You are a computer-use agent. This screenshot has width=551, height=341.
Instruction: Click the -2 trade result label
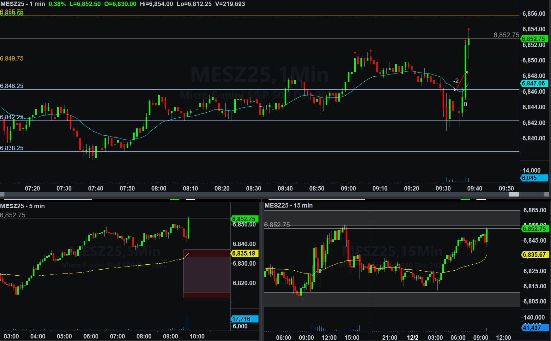(456, 81)
